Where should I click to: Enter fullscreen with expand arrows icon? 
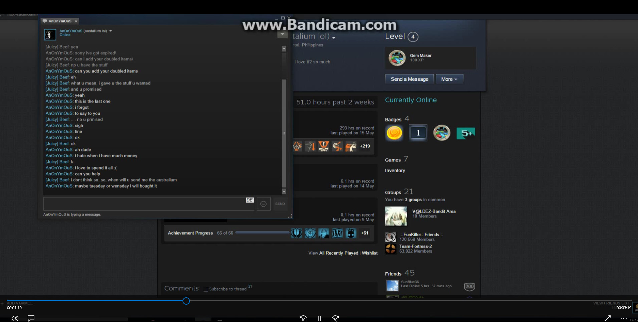(607, 318)
